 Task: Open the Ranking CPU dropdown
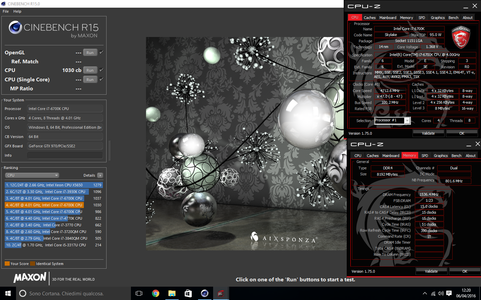tap(32, 175)
